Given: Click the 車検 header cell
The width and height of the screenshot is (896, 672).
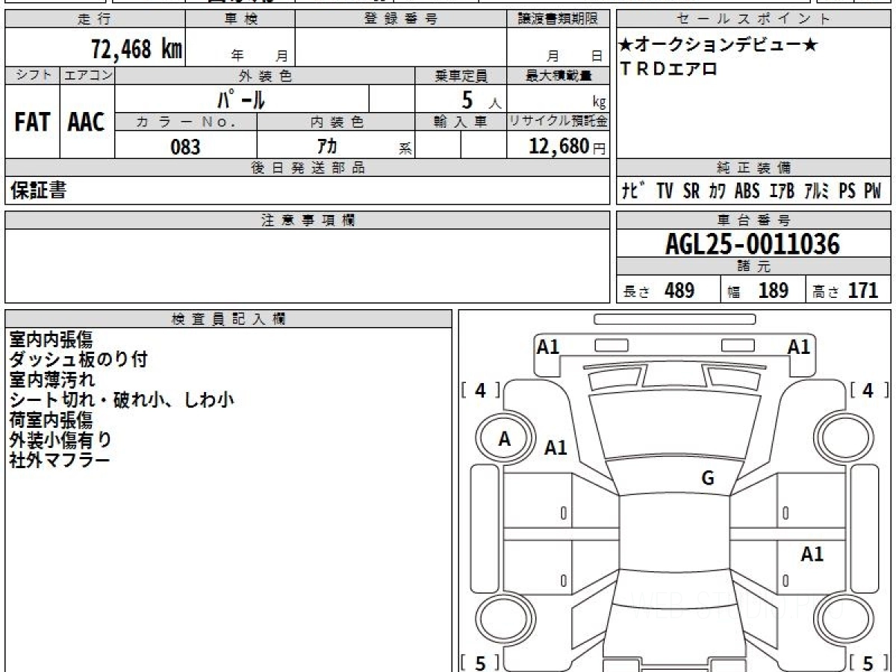Looking at the screenshot, I should tap(240, 19).
